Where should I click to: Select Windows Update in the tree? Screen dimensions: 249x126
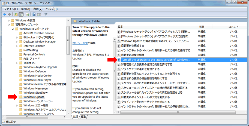tap(34, 97)
